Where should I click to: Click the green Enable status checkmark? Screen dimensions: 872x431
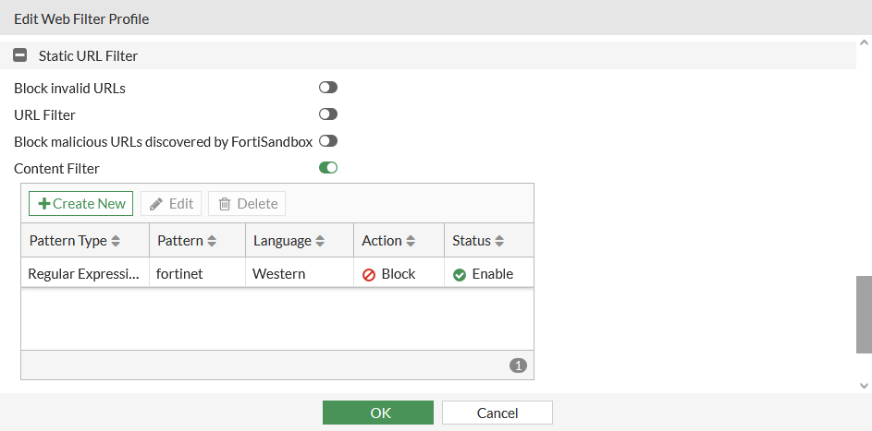pos(460,275)
